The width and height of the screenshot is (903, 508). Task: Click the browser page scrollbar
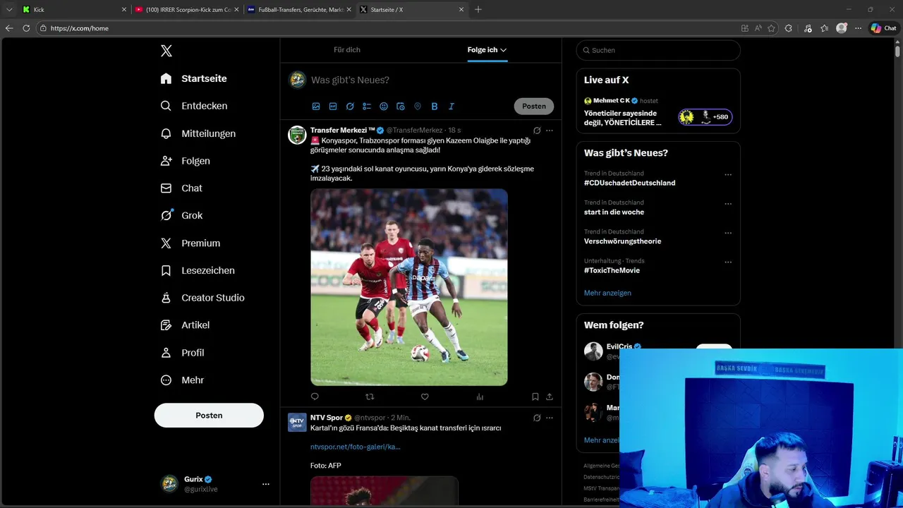tap(897, 51)
